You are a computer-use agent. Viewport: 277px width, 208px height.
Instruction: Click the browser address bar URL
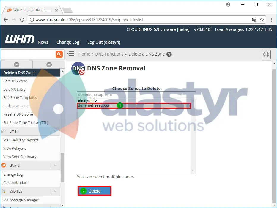coord(89,20)
